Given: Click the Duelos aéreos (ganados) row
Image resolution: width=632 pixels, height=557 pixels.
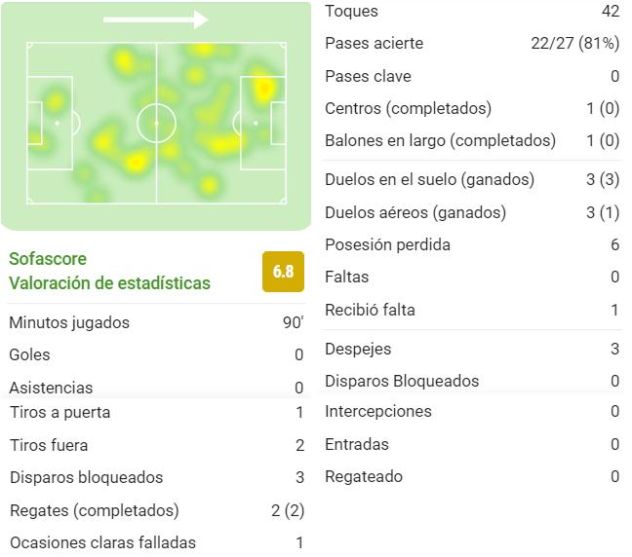Looking at the screenshot, I should tap(472, 212).
